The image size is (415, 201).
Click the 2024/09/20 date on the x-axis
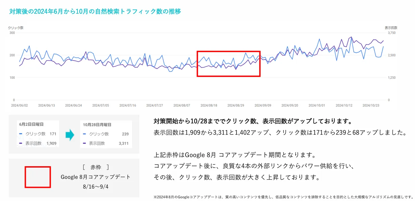(290, 105)
